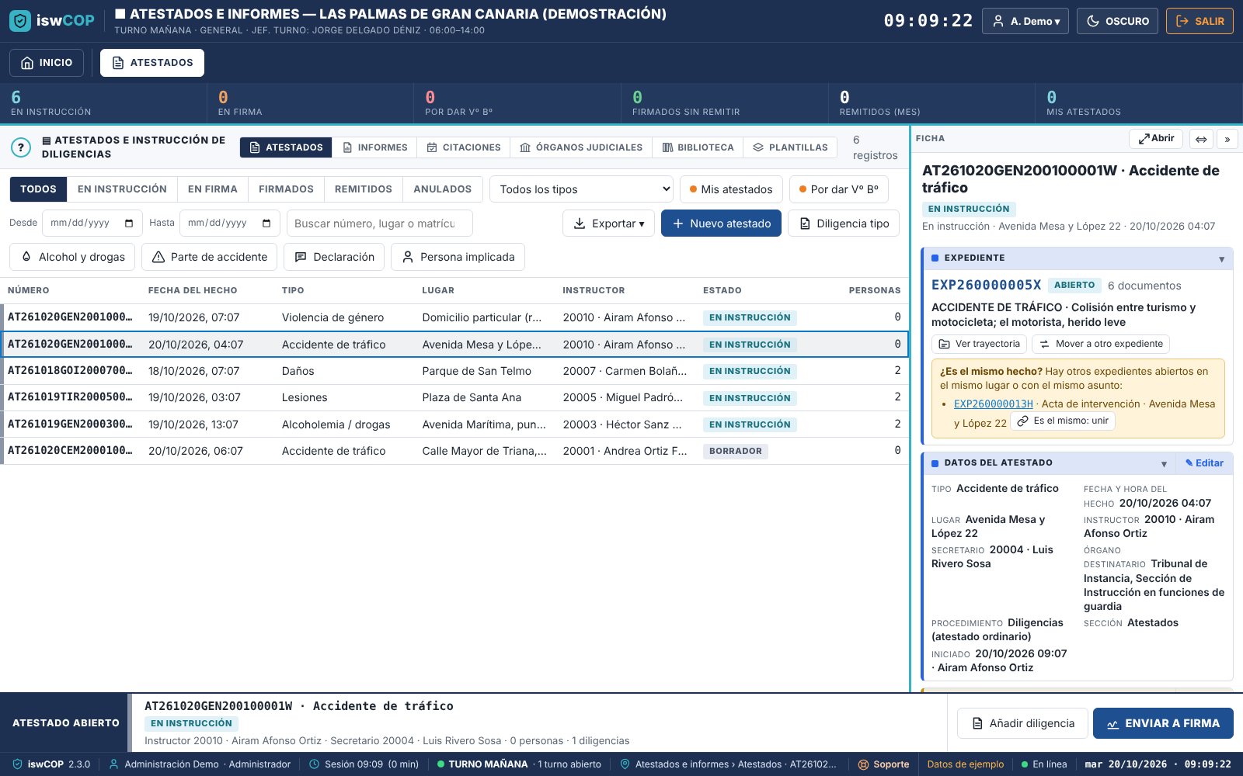
Task: Click the speech bubble icon on Declaración
Action: click(x=301, y=257)
